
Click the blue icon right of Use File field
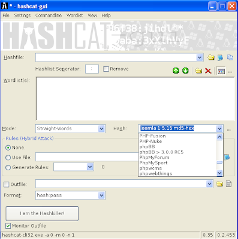[227, 157]
